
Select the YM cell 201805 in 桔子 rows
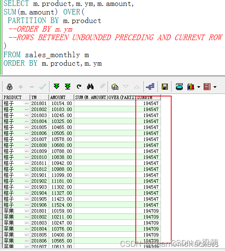click(39, 127)
